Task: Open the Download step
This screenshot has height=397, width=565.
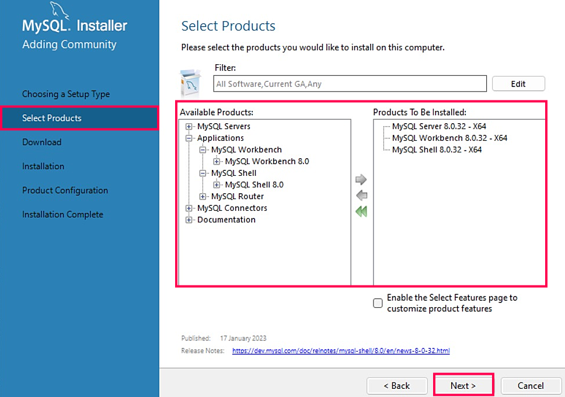Action: 42,142
